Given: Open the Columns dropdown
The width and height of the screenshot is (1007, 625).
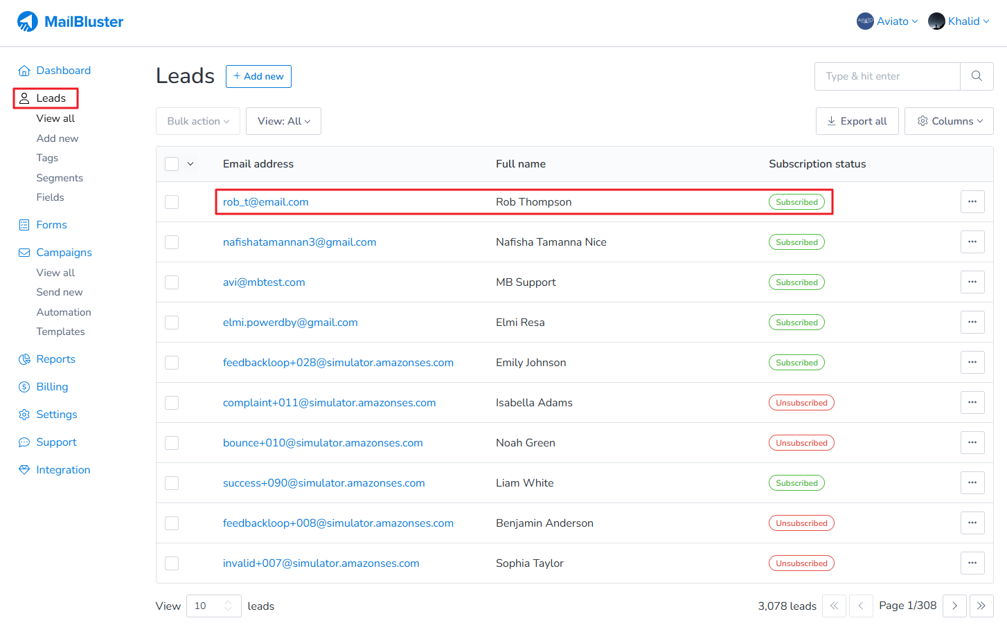Looking at the screenshot, I should coord(949,121).
